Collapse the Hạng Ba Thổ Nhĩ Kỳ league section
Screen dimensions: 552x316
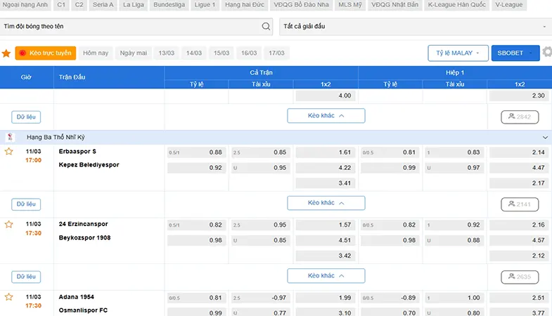[x=545, y=138]
